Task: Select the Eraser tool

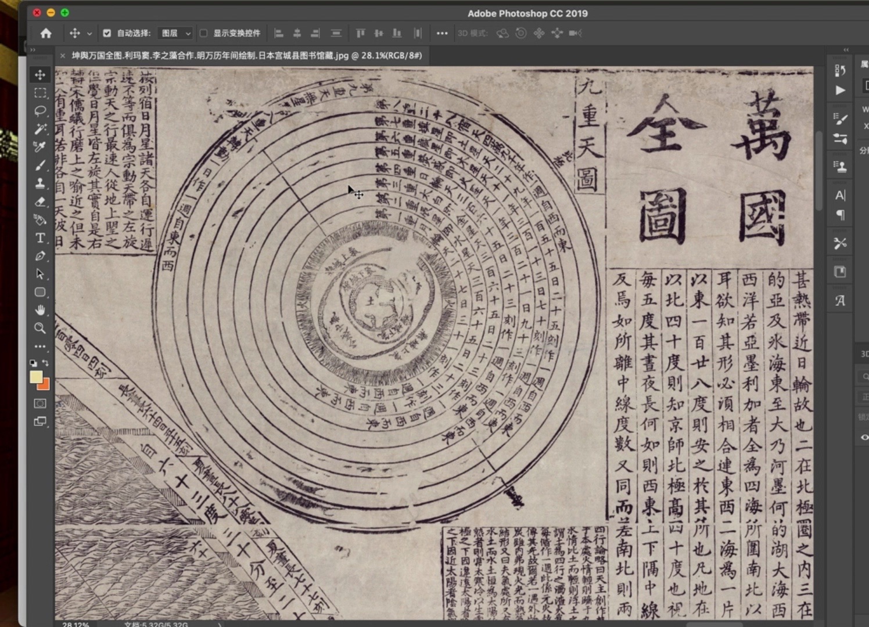Action: coord(40,202)
